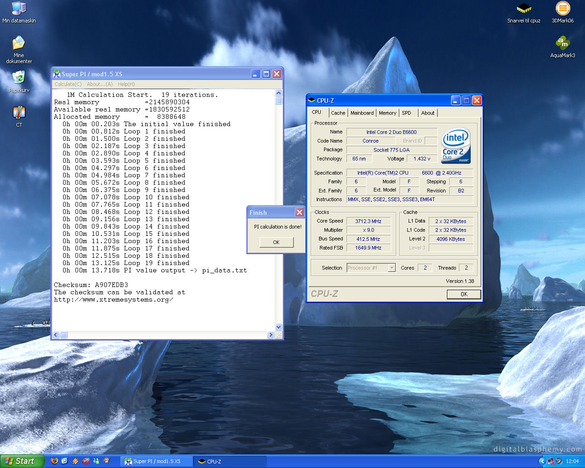Click Core Speed value 3712.3 MHz

point(368,221)
